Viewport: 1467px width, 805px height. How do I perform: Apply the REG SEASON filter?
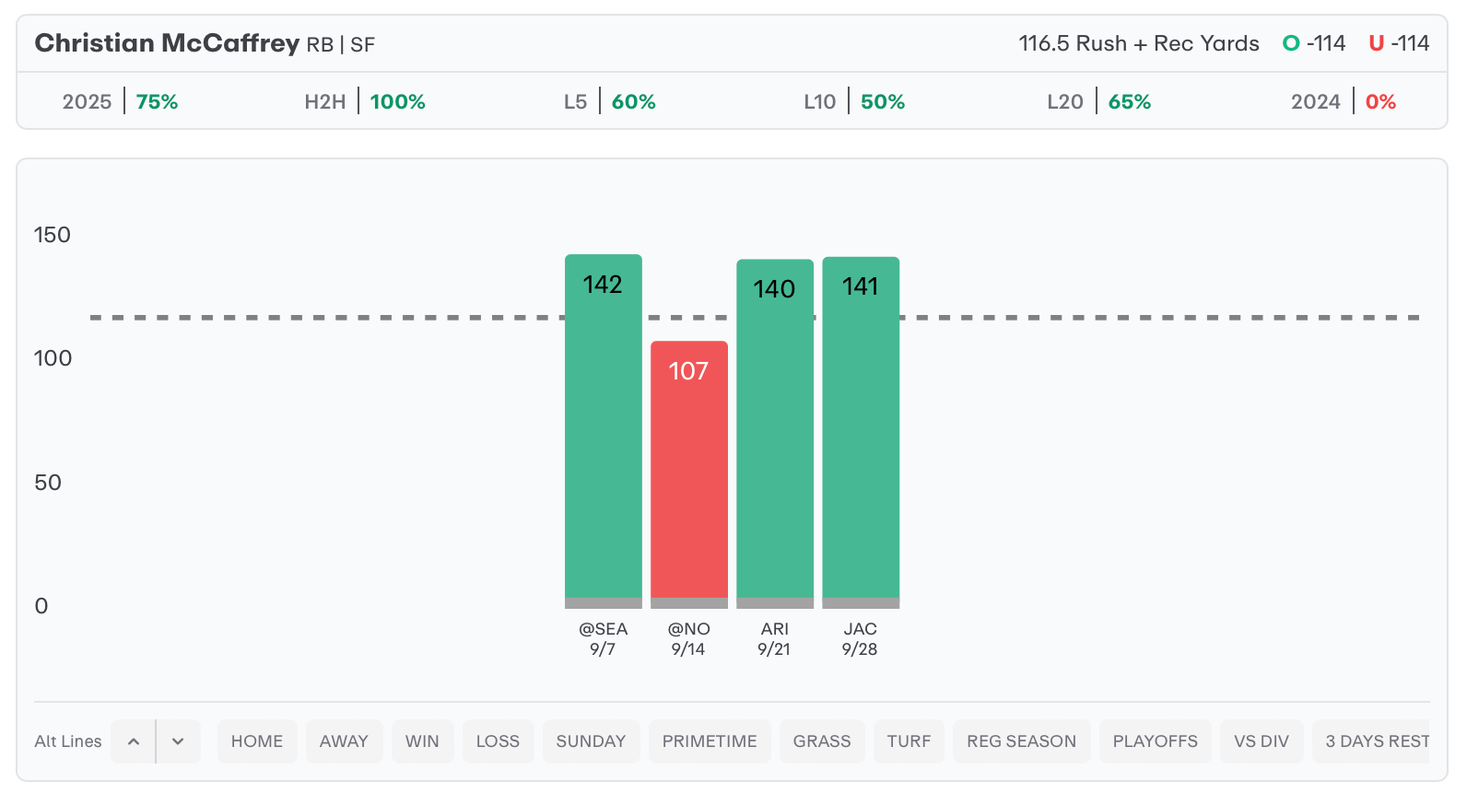click(1021, 741)
